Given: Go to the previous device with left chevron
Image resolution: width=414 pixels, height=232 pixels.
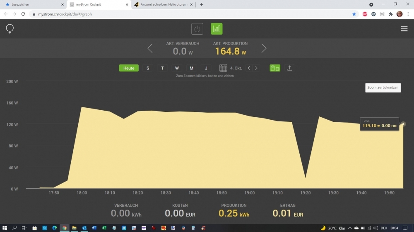Looking at the screenshot, I should pyautogui.click(x=150, y=48).
